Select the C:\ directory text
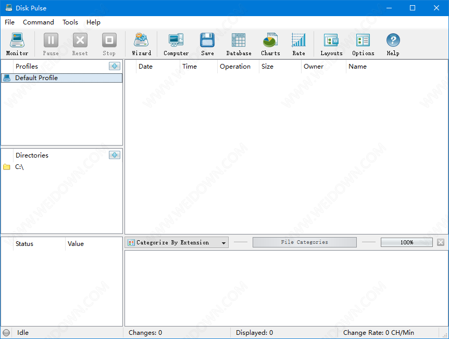Screen dimensions: 449x339 tap(19, 167)
